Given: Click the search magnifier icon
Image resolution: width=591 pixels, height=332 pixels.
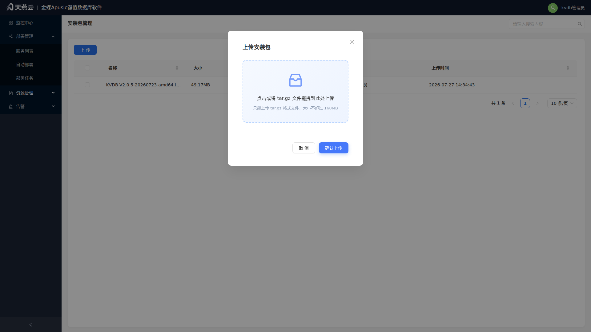Looking at the screenshot, I should click(x=580, y=24).
